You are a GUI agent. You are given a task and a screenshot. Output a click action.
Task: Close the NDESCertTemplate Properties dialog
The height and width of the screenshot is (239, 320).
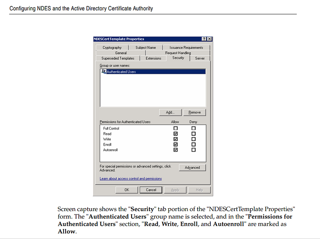point(209,39)
